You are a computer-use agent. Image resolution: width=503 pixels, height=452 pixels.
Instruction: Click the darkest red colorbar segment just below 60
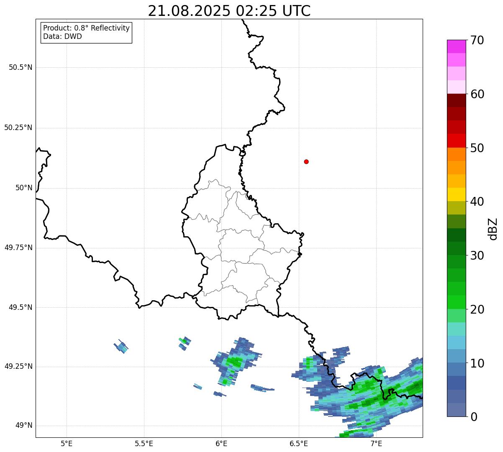point(456,100)
